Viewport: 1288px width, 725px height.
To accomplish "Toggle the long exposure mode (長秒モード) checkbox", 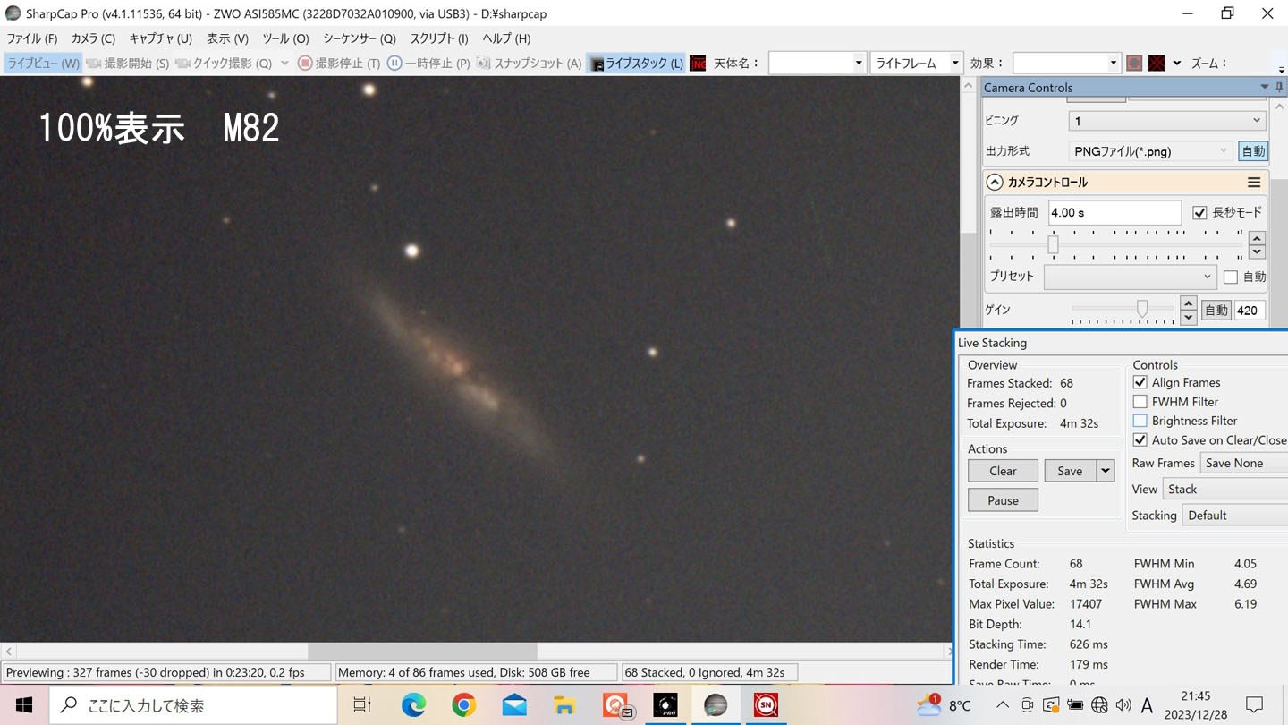I will click(x=1199, y=213).
